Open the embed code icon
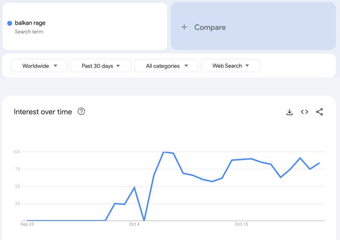Screen dimensions: 340x240 (304, 112)
